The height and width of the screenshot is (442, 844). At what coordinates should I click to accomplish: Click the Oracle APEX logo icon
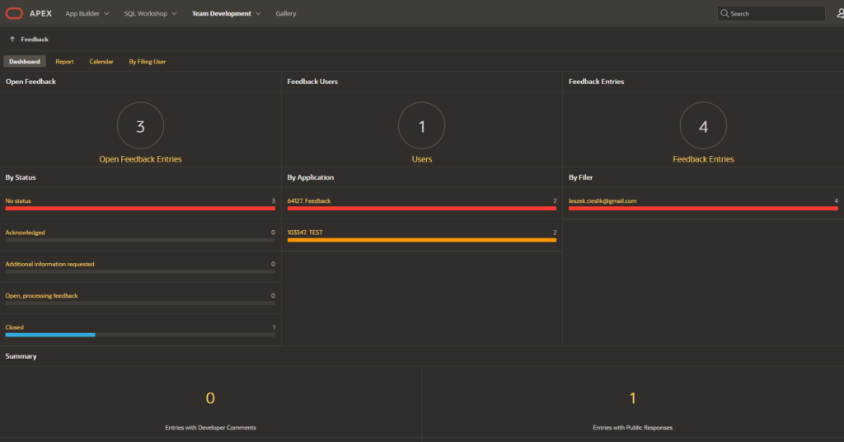tap(15, 13)
